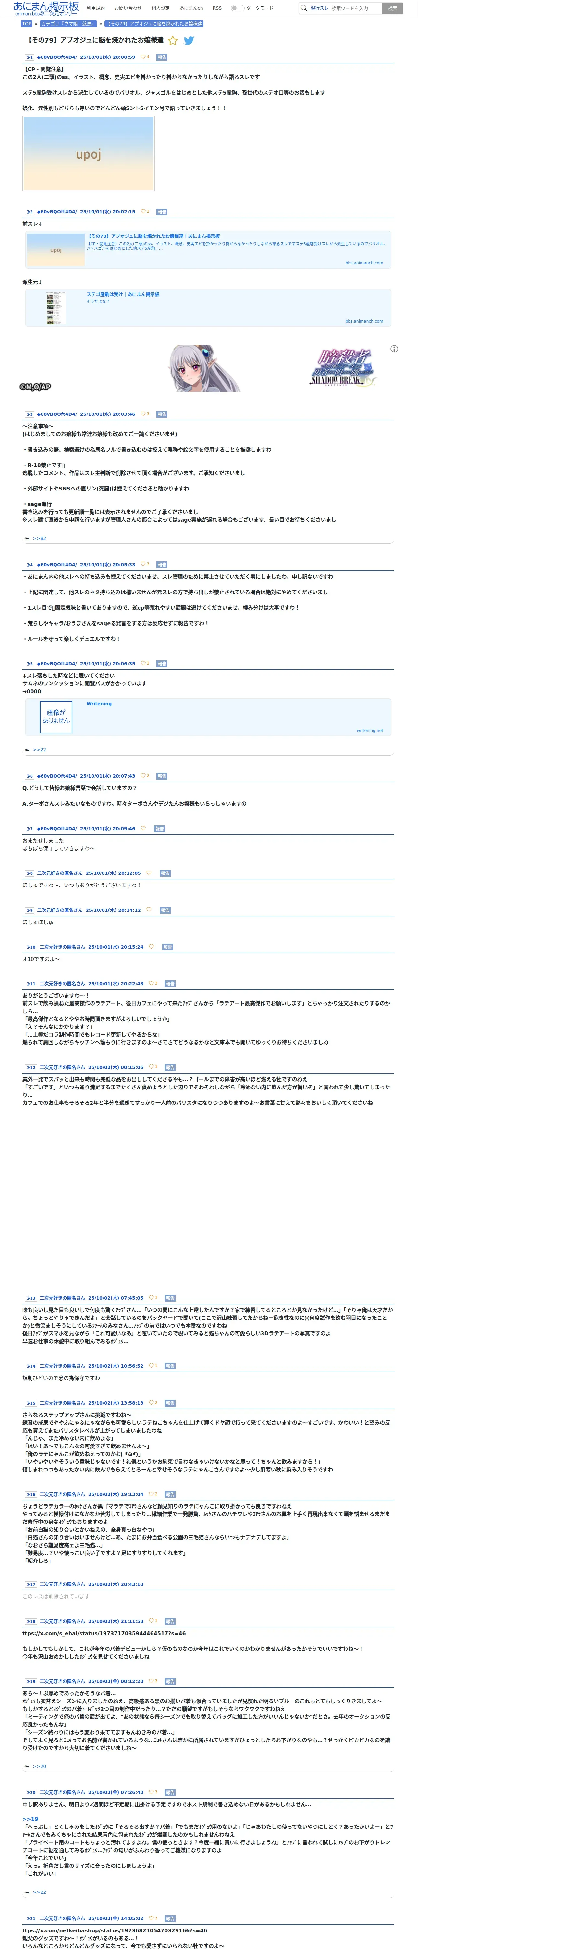Report post 4 with the 報告 button

[x=162, y=565]
